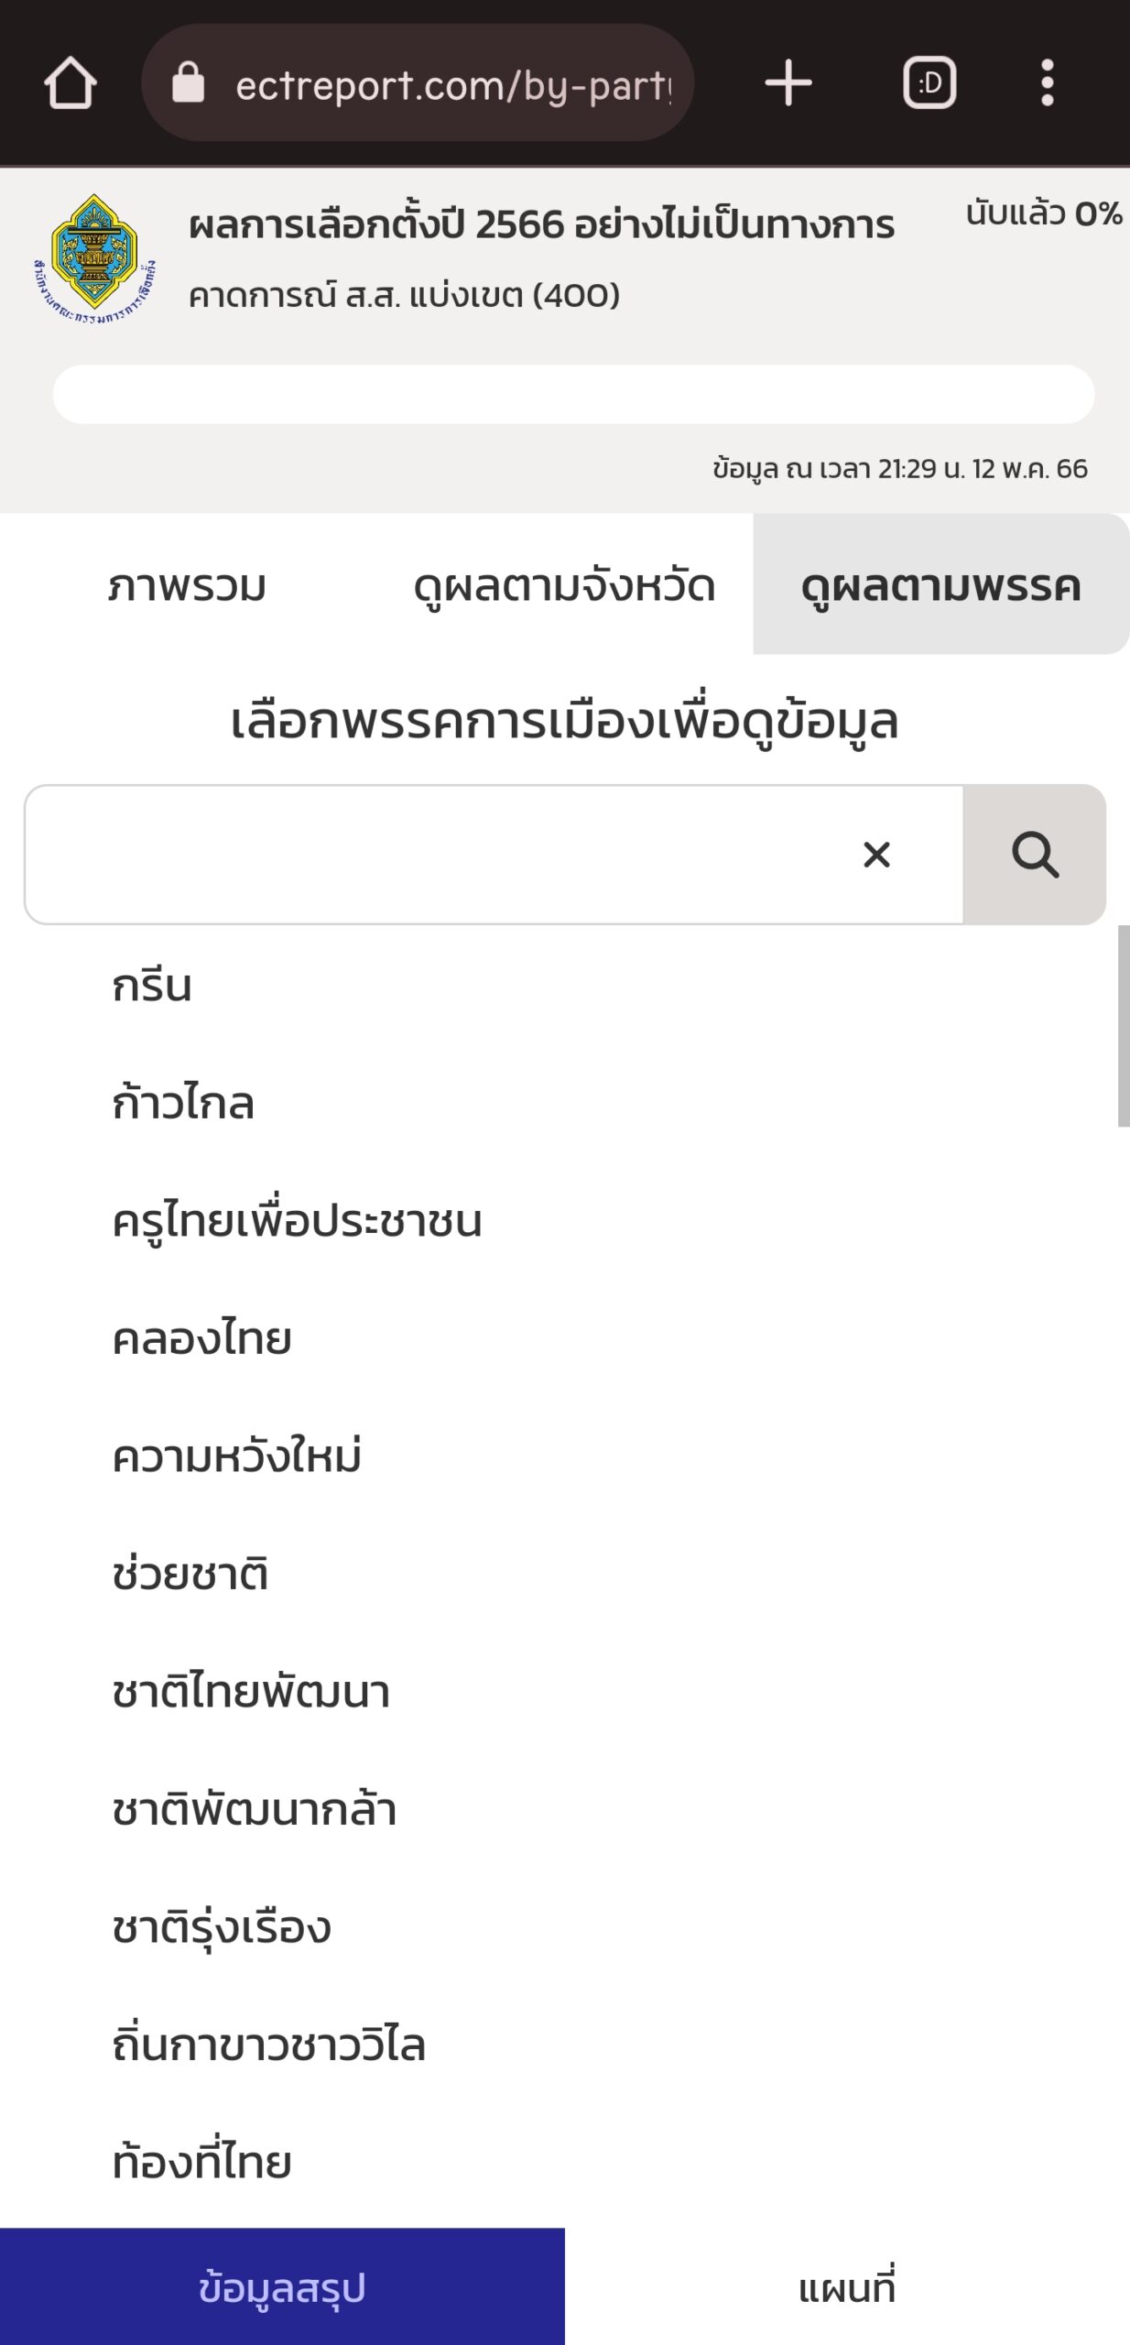Open the browser three-dot menu
1130x2345 pixels.
[1047, 84]
